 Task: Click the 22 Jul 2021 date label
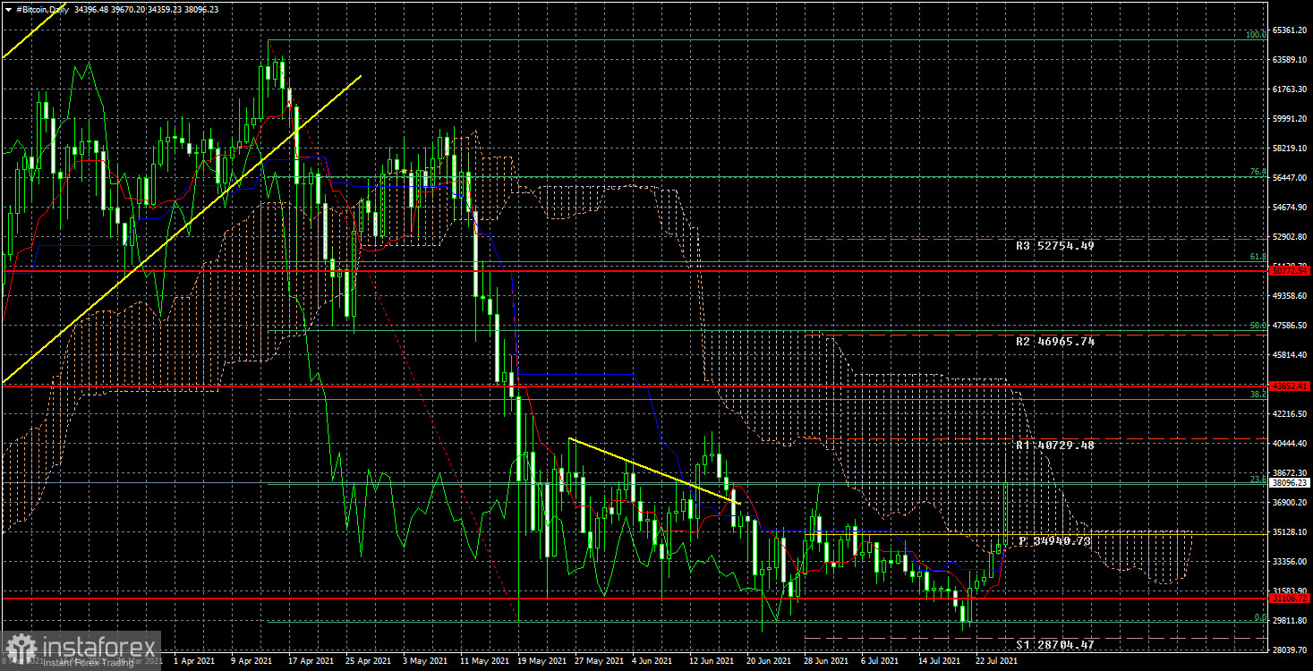(x=996, y=661)
